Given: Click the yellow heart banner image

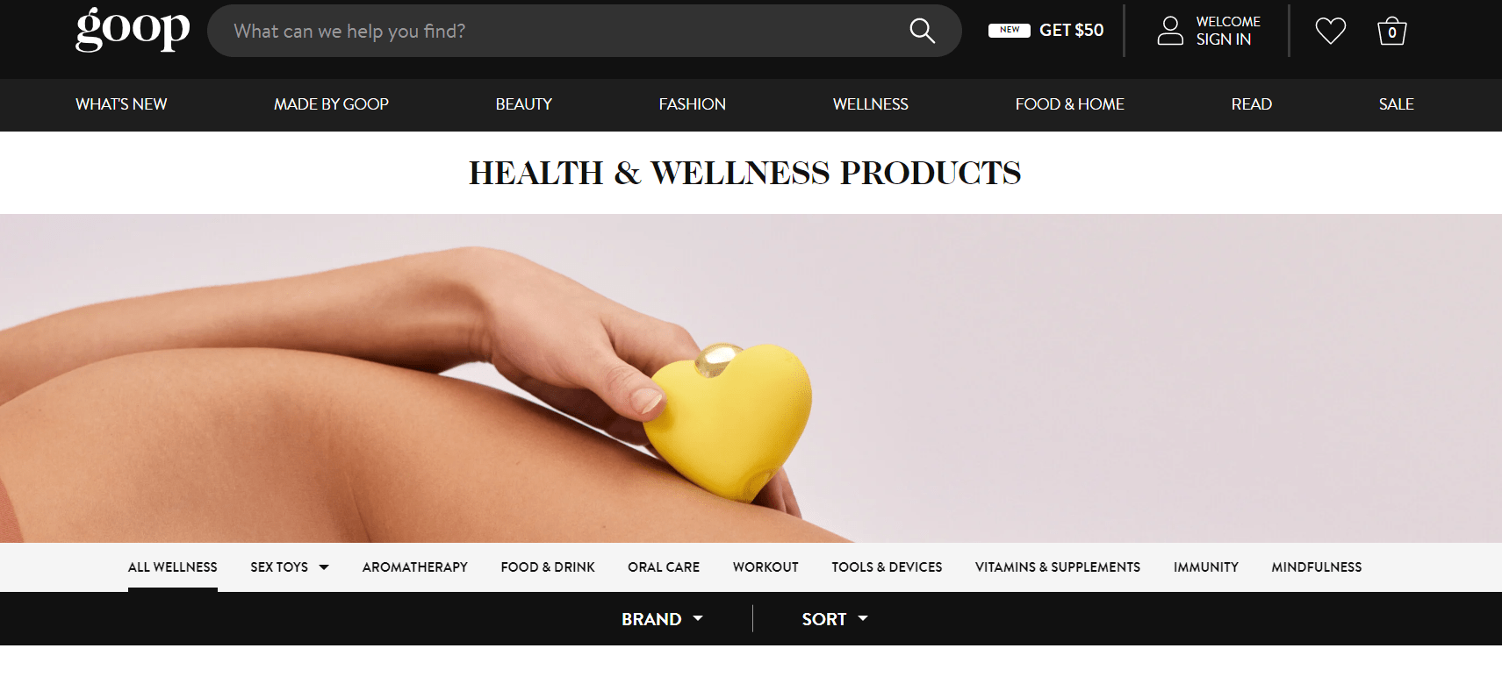Looking at the screenshot, I should 751,378.
